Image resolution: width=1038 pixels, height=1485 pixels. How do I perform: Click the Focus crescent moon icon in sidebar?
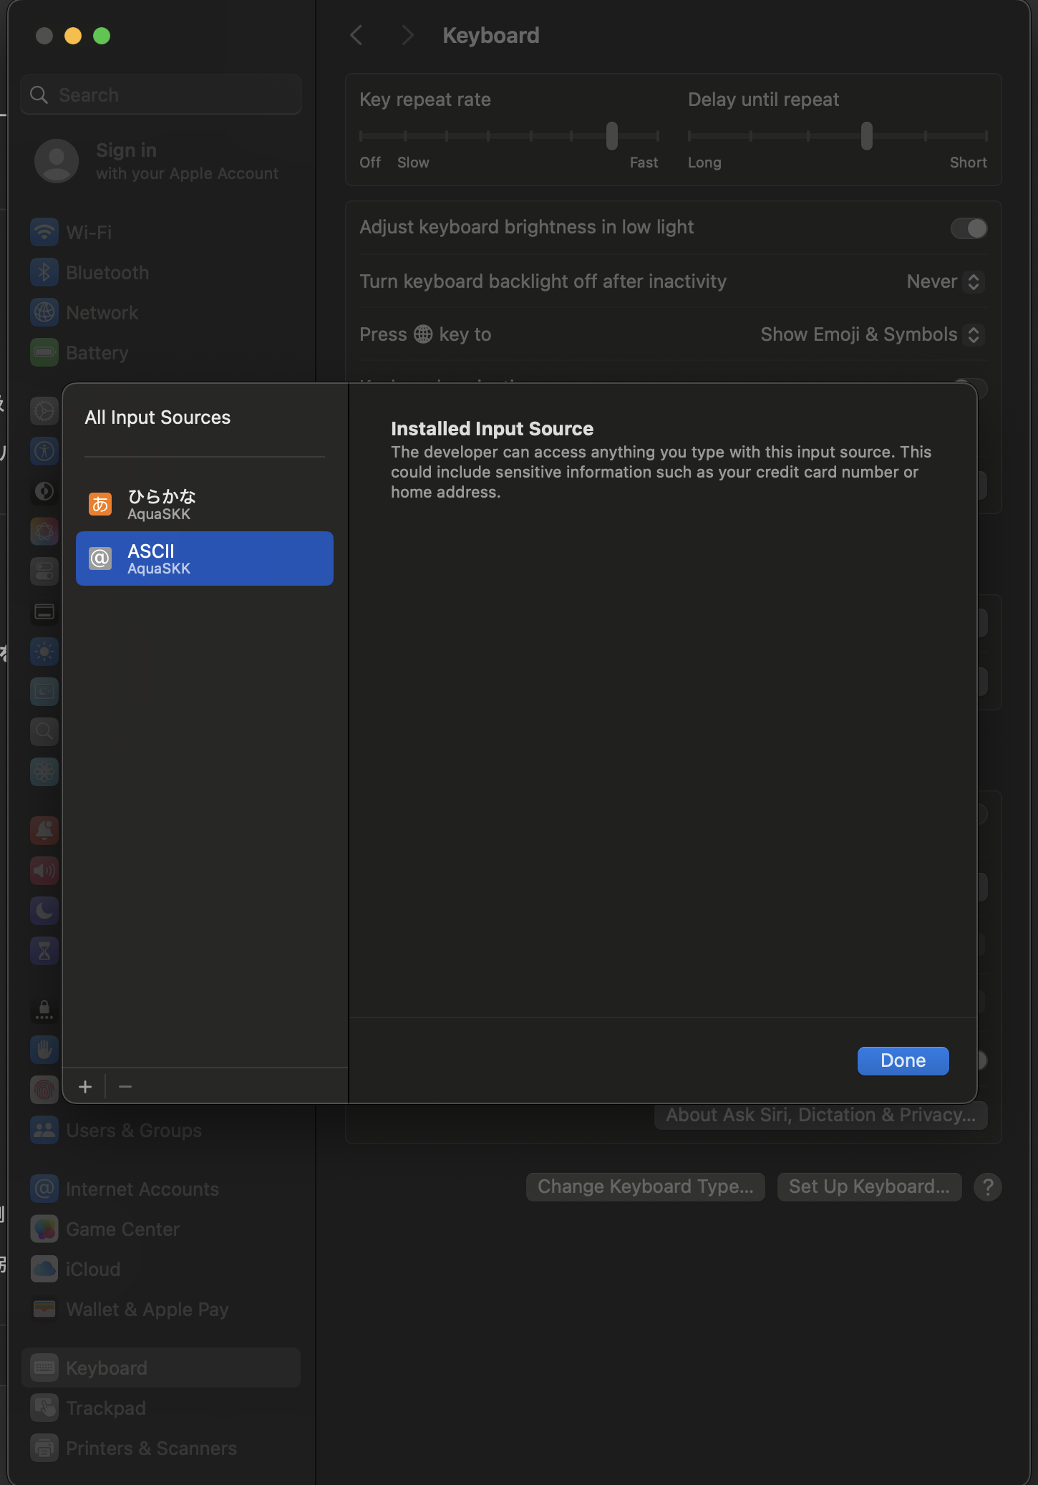tap(44, 911)
